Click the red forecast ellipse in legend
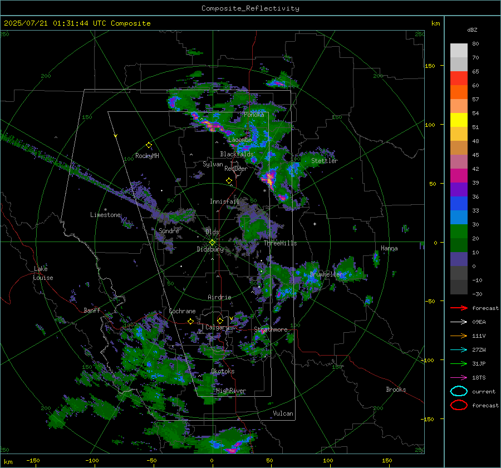This screenshot has width=501, height=468. point(459,405)
